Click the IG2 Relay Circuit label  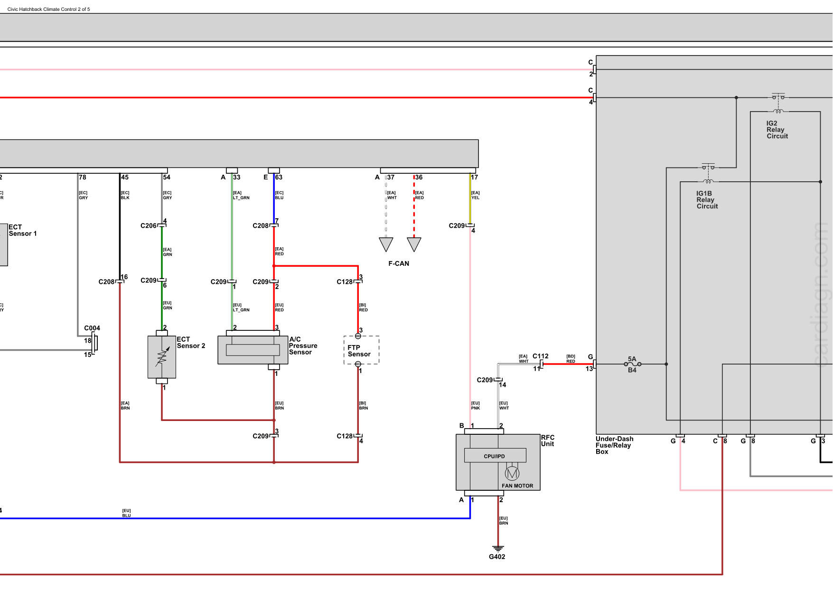pyautogui.click(x=777, y=130)
